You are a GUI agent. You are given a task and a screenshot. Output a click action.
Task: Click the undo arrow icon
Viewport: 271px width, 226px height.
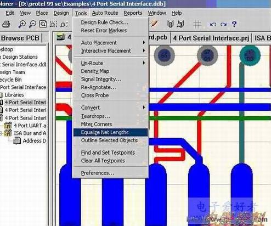(213, 24)
